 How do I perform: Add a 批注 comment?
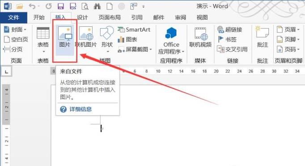tap(263, 37)
